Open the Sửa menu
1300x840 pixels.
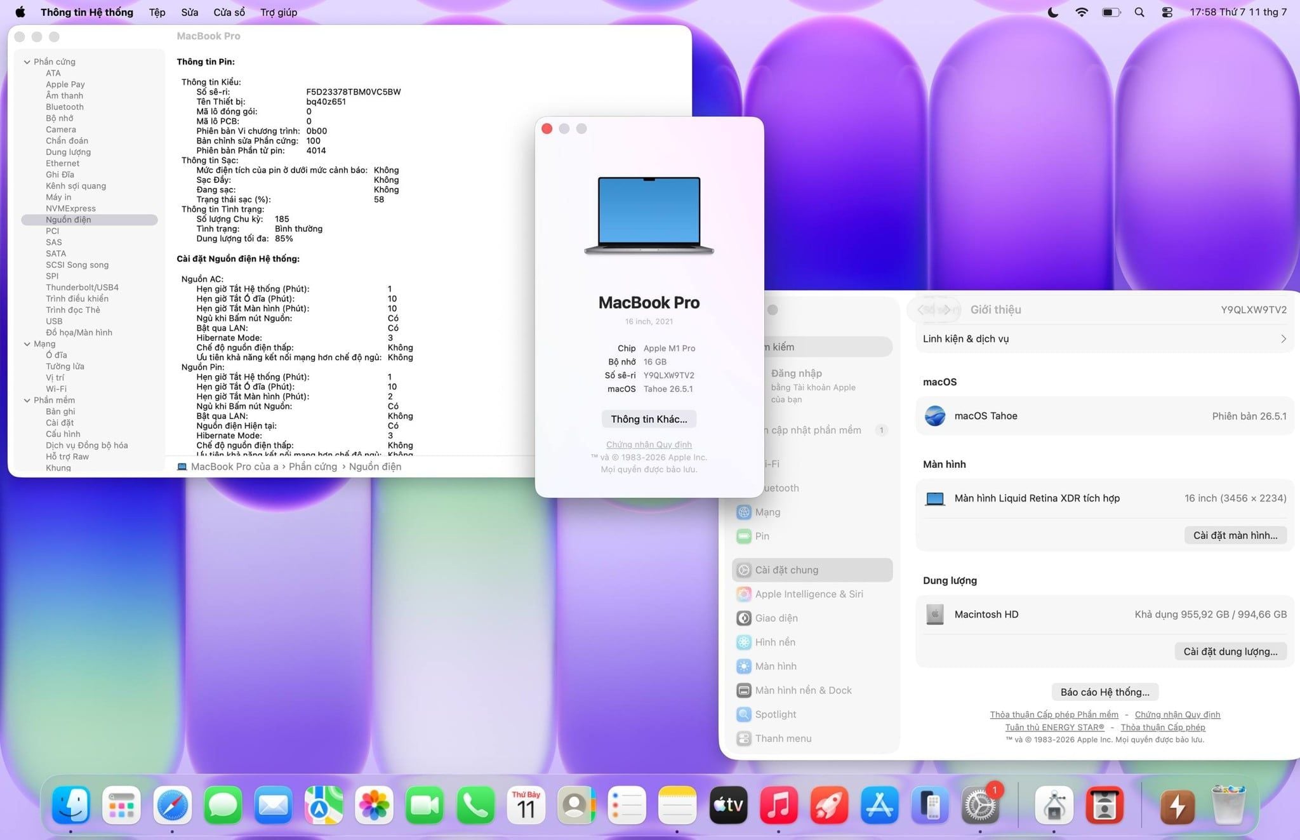click(x=190, y=12)
